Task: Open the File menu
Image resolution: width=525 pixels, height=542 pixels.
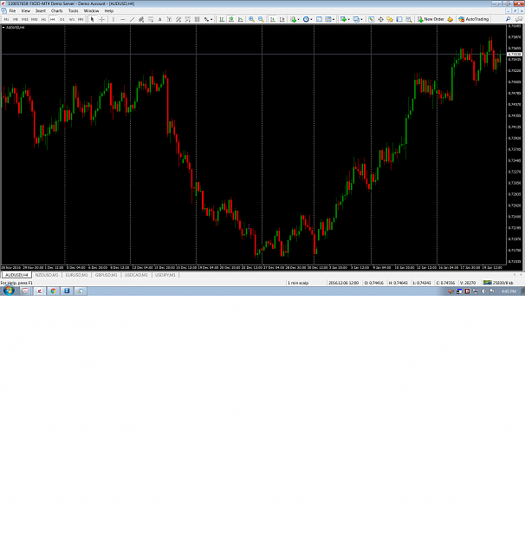Action: [12, 10]
